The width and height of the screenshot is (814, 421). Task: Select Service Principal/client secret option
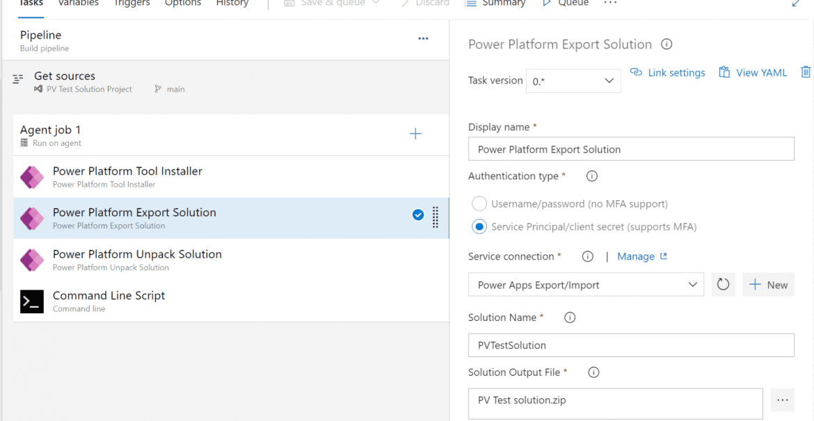584,226
